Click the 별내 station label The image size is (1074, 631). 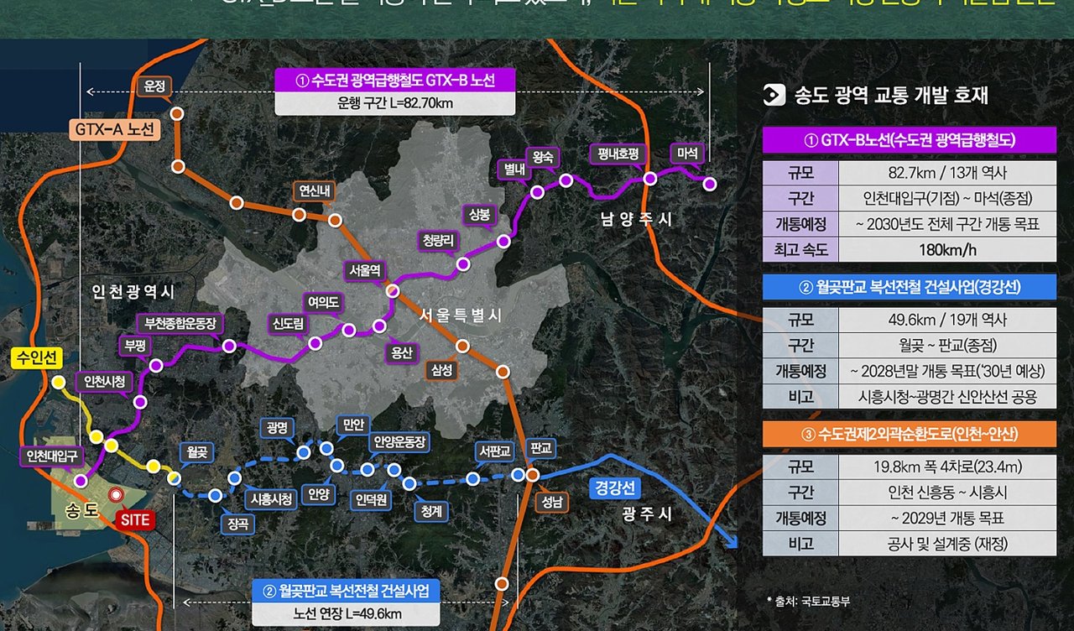coord(513,169)
